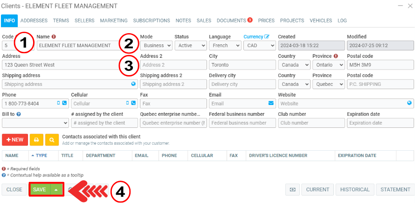Screen dimensions: 415x203
Task: Expand the Language dropdown set to French
Action: pyautogui.click(x=225, y=46)
